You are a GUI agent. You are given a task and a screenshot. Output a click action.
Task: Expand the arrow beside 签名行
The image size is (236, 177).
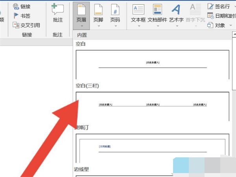[234, 7]
